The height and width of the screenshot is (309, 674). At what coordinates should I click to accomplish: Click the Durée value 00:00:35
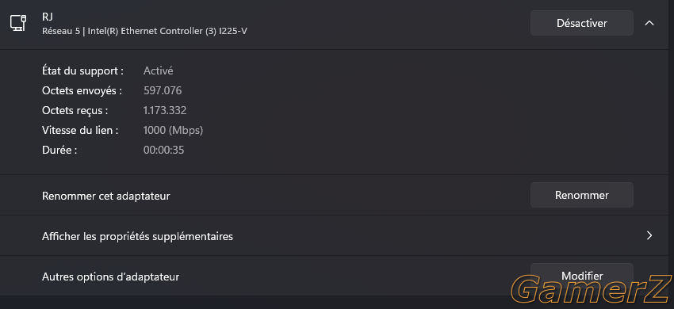pos(164,150)
